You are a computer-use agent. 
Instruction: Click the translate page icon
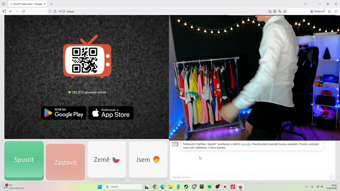[280, 11]
